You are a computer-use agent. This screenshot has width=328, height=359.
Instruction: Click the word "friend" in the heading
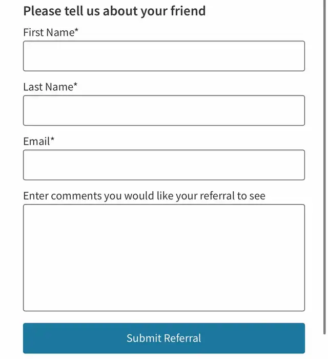pyautogui.click(x=188, y=11)
